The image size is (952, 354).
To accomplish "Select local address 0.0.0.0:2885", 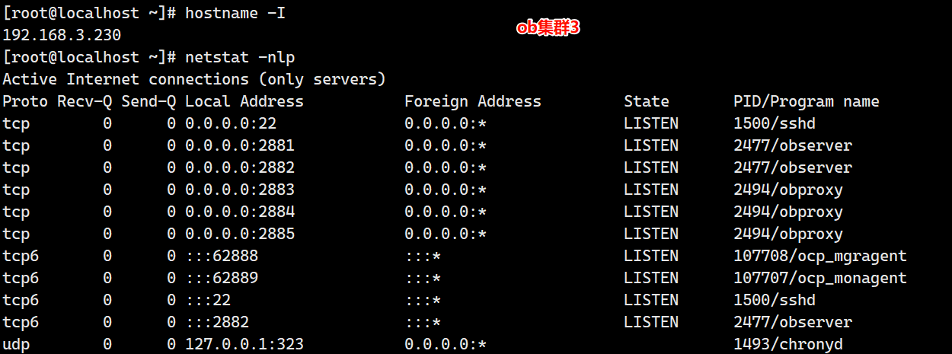I will click(240, 234).
